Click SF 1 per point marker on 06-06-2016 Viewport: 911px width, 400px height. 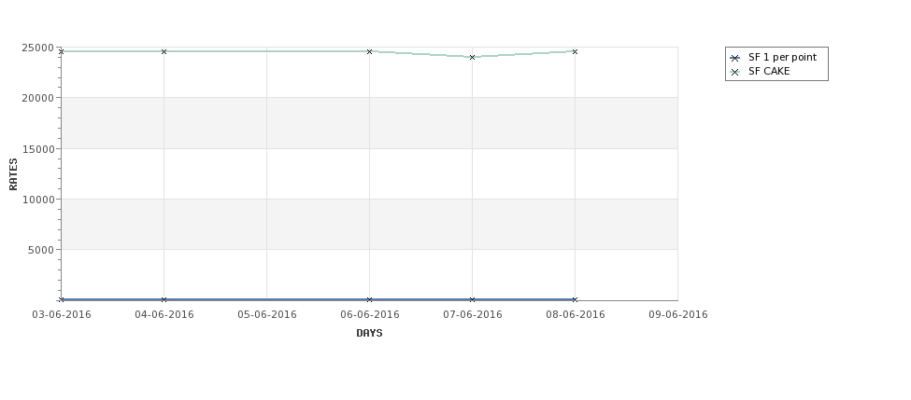pyautogui.click(x=369, y=299)
